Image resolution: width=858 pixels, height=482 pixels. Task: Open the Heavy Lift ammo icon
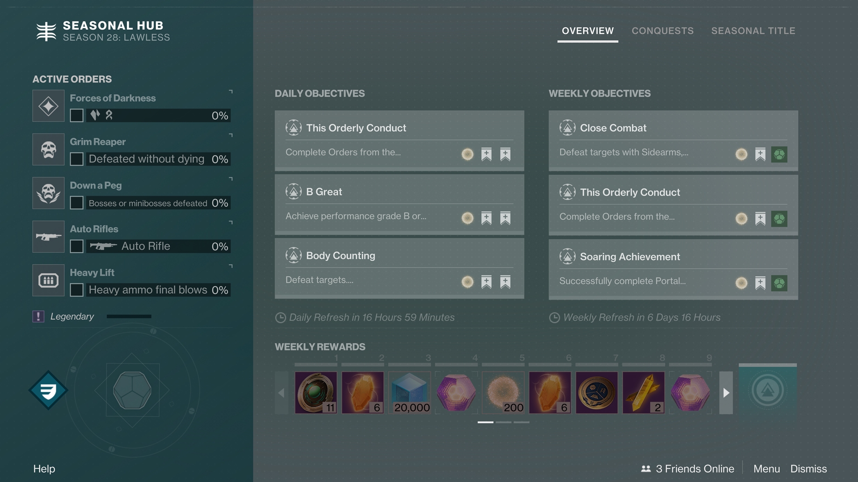click(48, 280)
